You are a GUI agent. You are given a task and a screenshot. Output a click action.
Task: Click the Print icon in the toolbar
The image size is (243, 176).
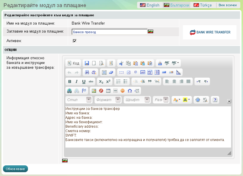click(160, 63)
